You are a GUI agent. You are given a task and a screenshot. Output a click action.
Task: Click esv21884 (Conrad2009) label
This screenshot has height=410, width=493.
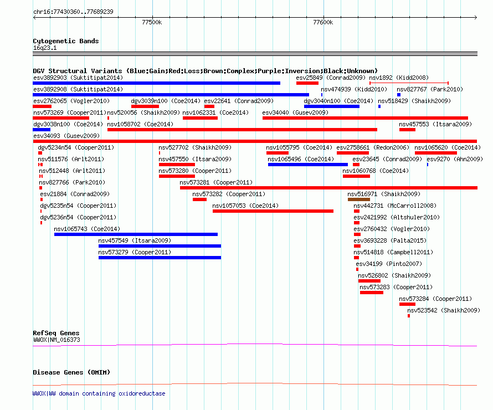click(75, 194)
